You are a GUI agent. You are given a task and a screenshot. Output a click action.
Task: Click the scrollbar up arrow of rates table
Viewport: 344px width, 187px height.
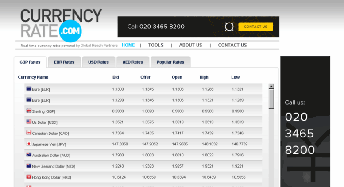click(271, 86)
